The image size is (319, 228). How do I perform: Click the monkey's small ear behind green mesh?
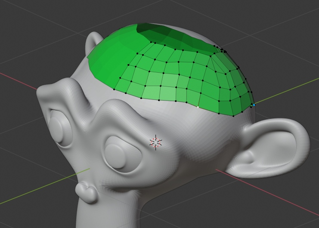[x=93, y=43]
